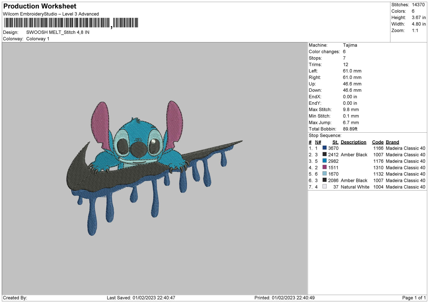Image resolution: width=429 pixels, height=303 pixels.
Task: Select the black swatch with stitch count 2412
Action: click(324, 154)
